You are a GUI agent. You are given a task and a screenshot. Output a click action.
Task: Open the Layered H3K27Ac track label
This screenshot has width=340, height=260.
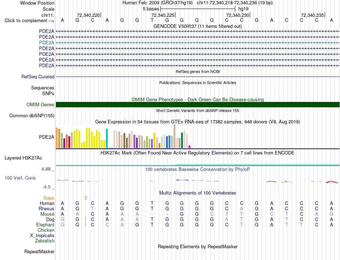(23, 158)
